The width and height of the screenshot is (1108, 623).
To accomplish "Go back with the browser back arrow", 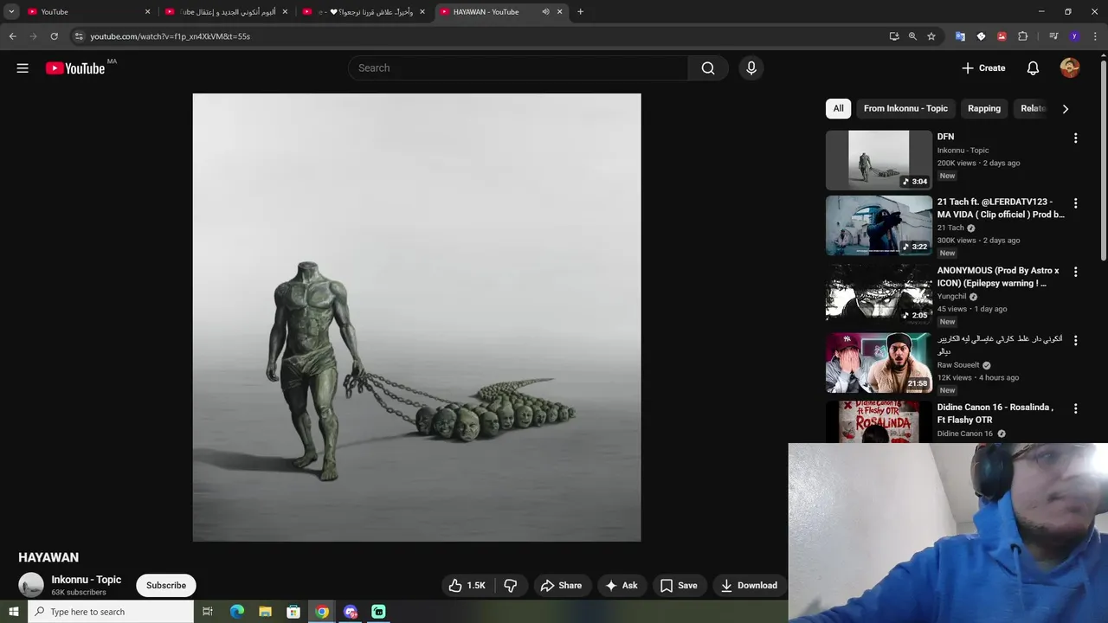I will (x=12, y=36).
